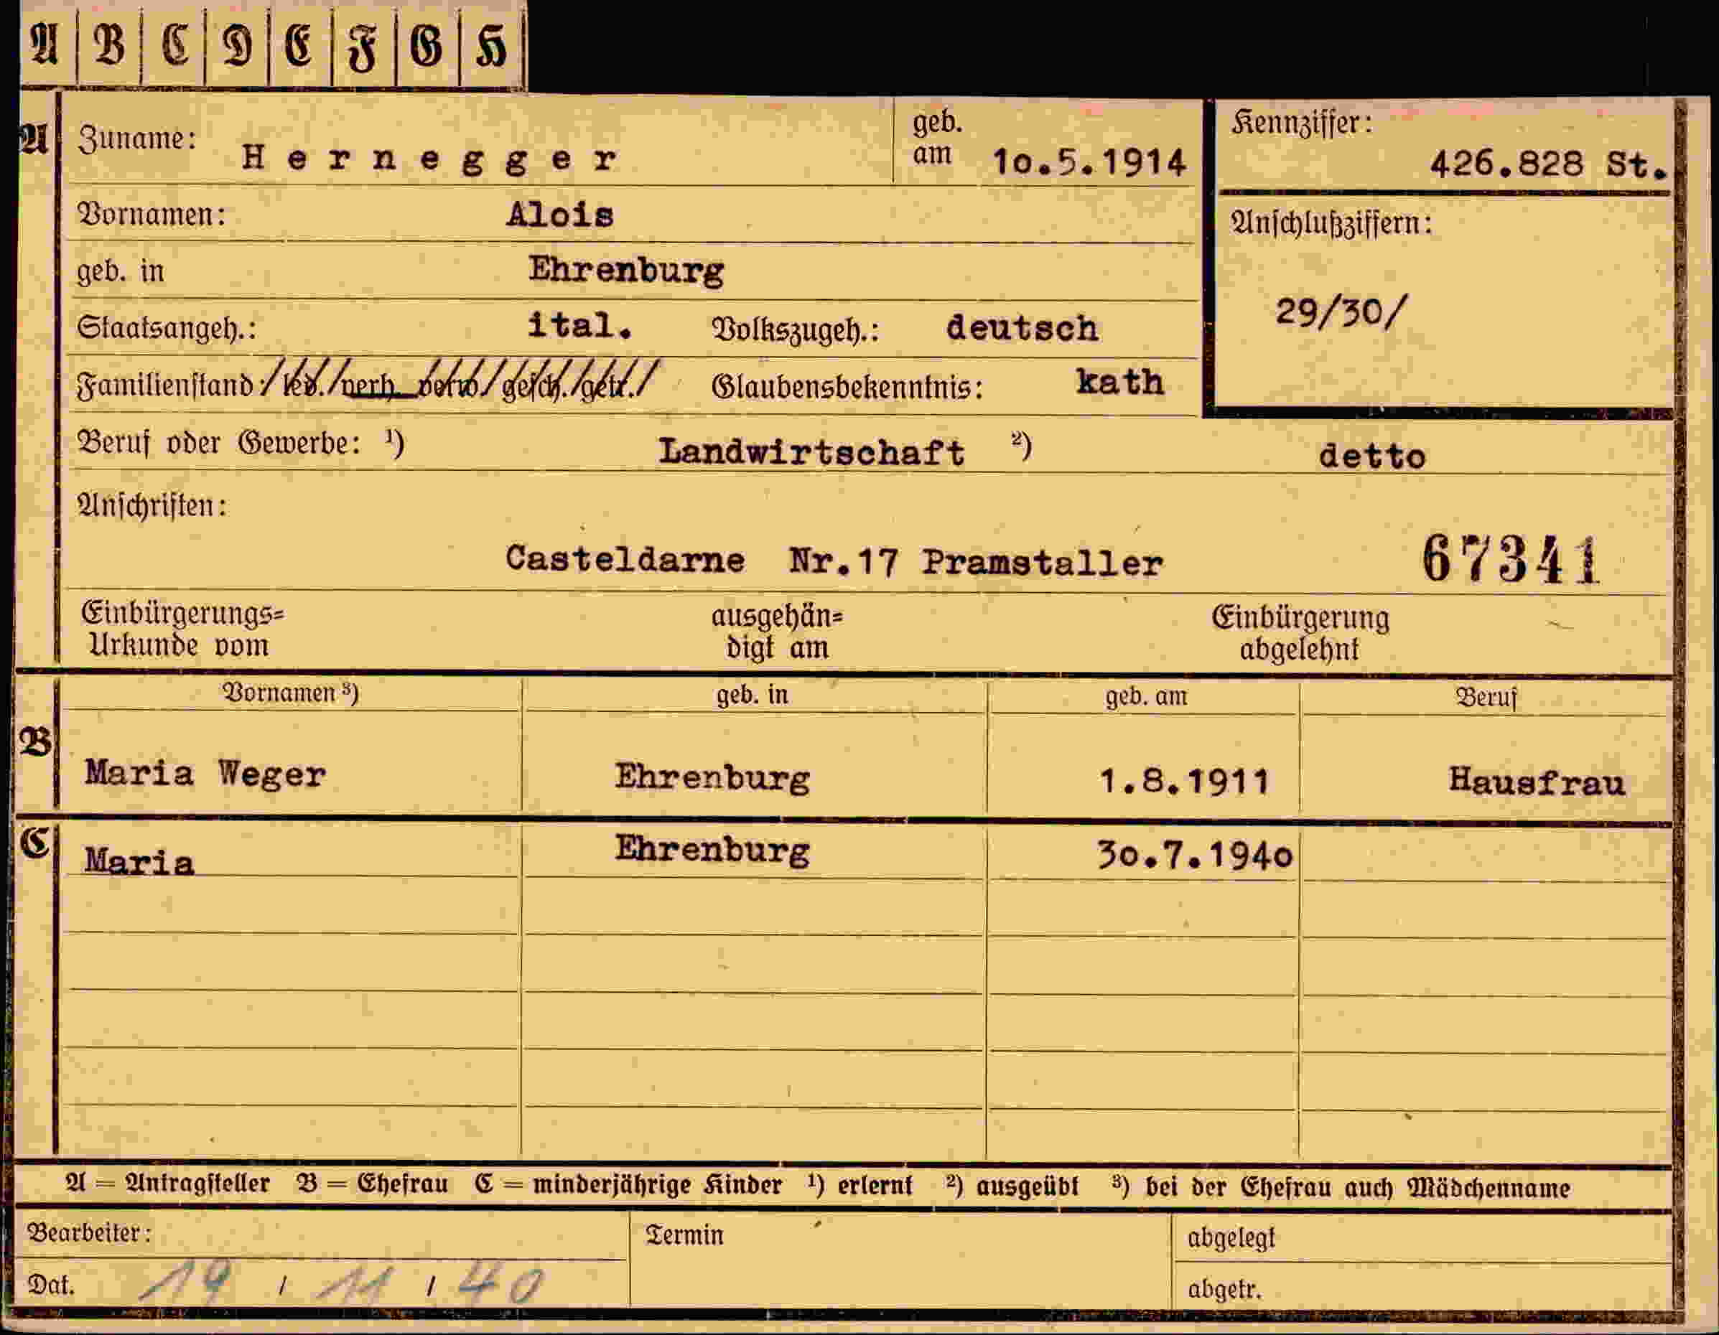Click the "Beruf" column header
The image size is (1719, 1335).
[1486, 698]
